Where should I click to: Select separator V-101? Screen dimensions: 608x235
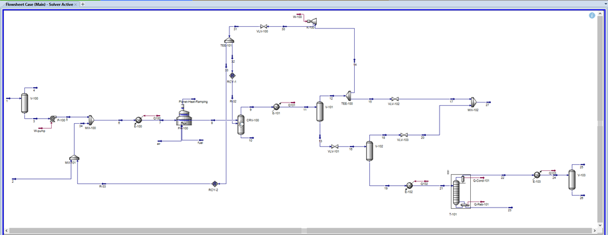coord(319,111)
